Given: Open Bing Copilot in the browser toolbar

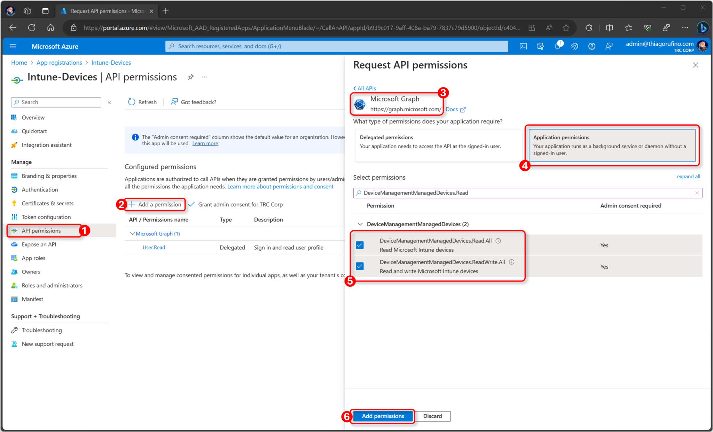Looking at the screenshot, I should [x=702, y=28].
